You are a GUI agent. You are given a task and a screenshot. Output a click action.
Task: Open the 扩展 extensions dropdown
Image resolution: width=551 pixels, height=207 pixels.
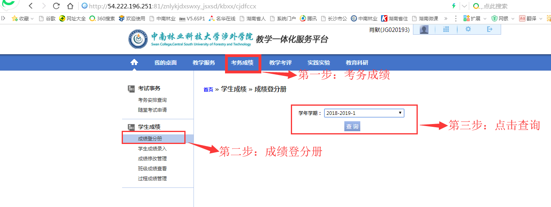475,18
